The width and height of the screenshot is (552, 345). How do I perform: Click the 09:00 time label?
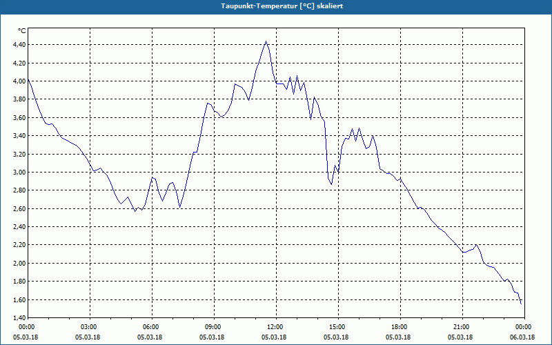(215, 327)
